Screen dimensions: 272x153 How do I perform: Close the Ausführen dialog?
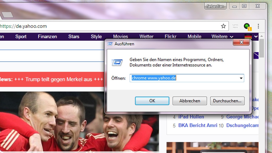click(x=241, y=42)
